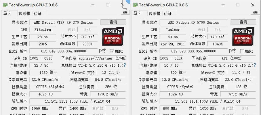261x115 pixels.
Task: Click the GDDR5 (Hynix) memory type field
Action: click(x=180, y=87)
